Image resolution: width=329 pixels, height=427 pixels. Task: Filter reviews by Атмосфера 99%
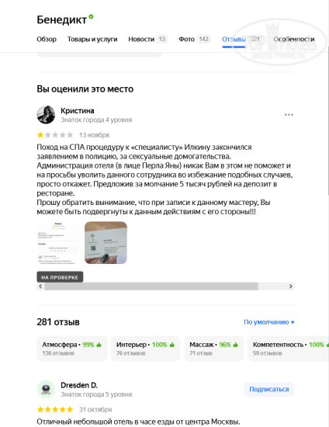[72, 349]
